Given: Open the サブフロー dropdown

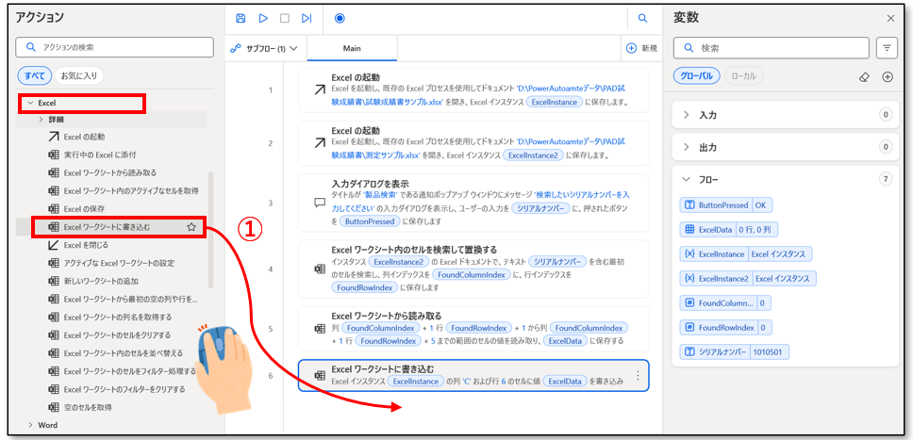Looking at the screenshot, I should point(265,48).
